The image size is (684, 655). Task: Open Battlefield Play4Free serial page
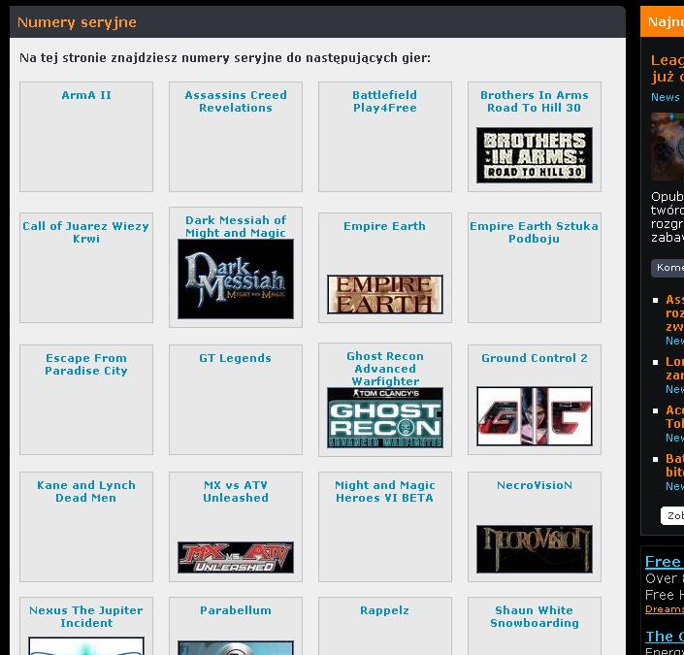point(385,102)
